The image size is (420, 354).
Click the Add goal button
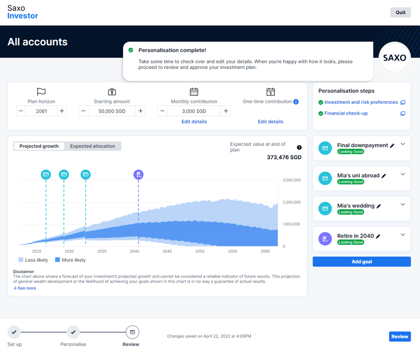361,262
